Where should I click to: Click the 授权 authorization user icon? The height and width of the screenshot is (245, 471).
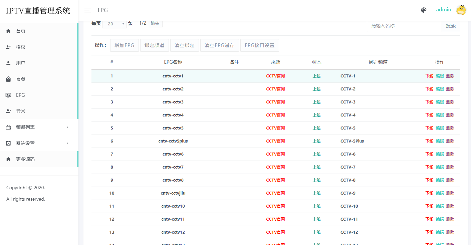(x=9, y=47)
